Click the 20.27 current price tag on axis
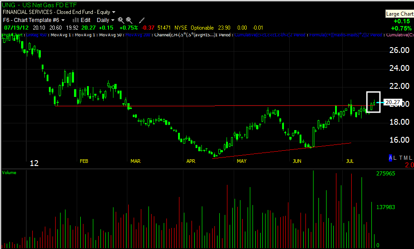 (392, 102)
